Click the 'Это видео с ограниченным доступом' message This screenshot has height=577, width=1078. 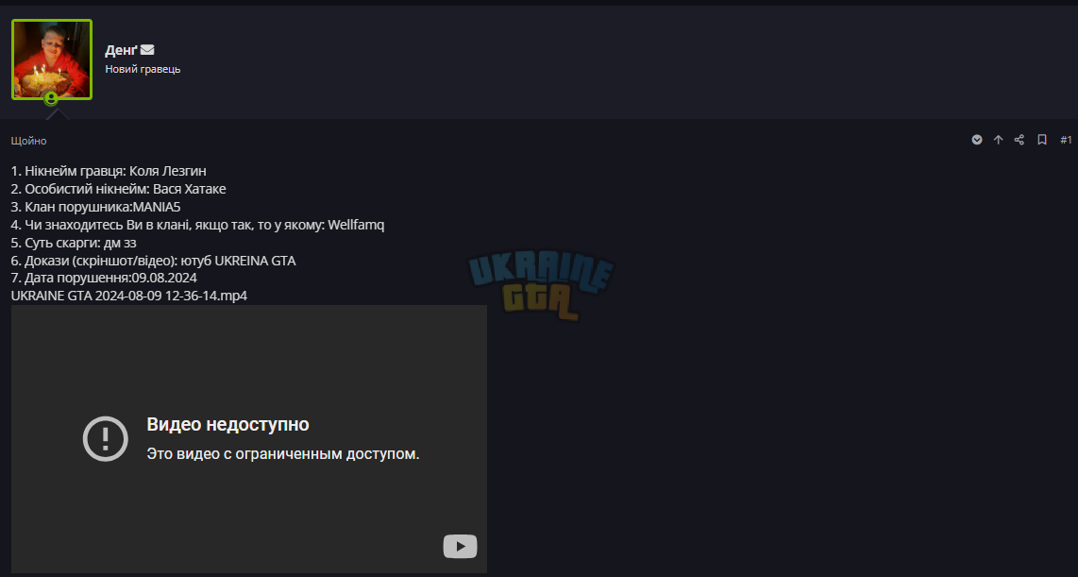coord(282,454)
